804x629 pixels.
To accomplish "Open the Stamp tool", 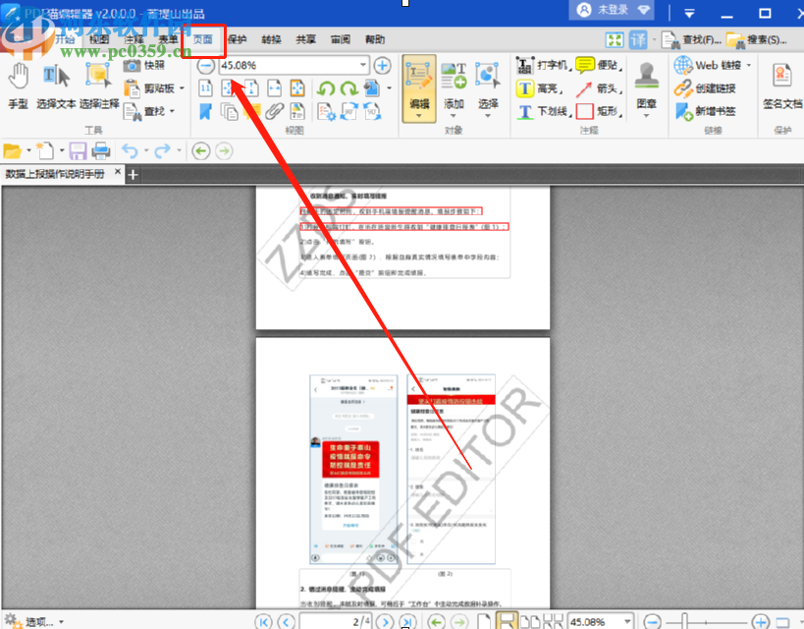I will point(646,87).
